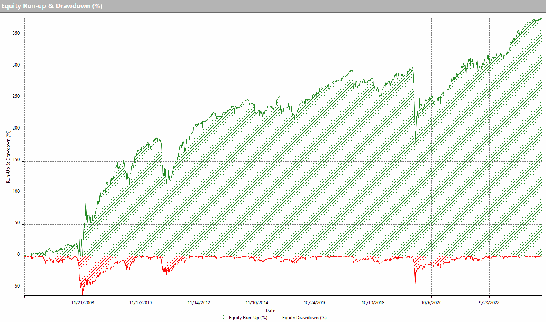Click the chart title Equity Run-up & Drawdown (%)
The height and width of the screenshot is (322, 546).
point(52,6)
